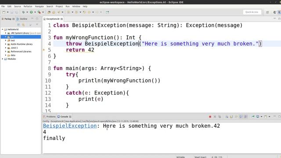Click the Back navigation arrow icon

click(89, 12)
